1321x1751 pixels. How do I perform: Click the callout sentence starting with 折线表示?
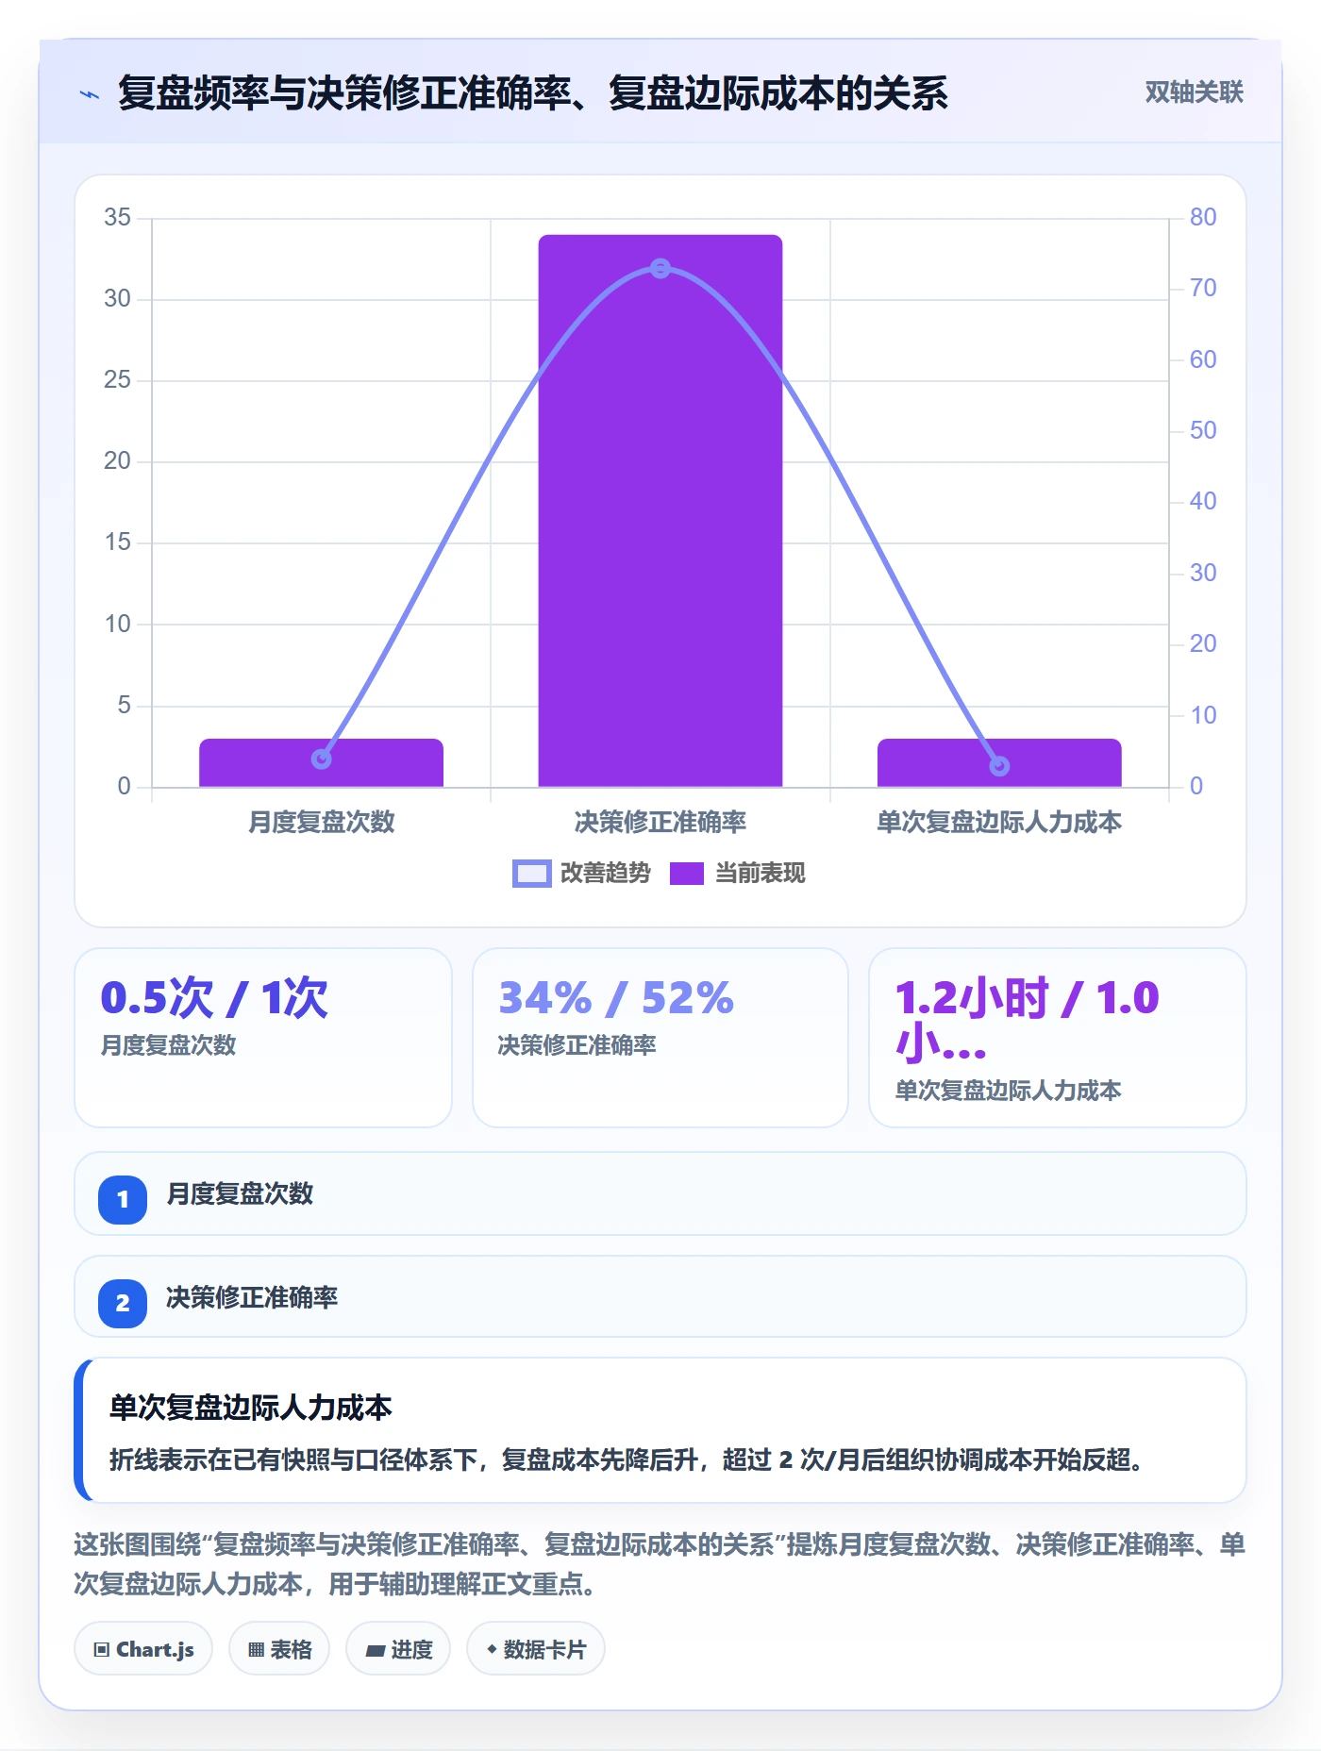point(628,1460)
